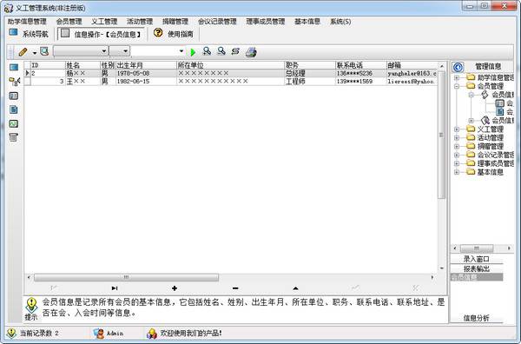The image size is (521, 344).
Task: Click the trash bin icon in left sidebar
Action: click(x=13, y=137)
